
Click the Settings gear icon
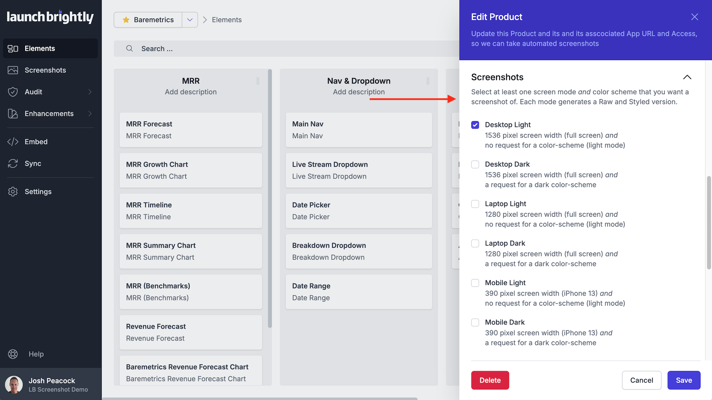(13, 191)
